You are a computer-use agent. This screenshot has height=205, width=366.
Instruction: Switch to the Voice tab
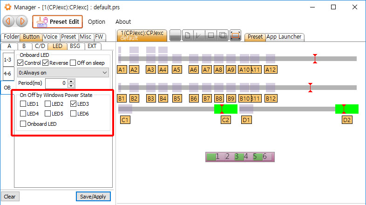(x=51, y=37)
